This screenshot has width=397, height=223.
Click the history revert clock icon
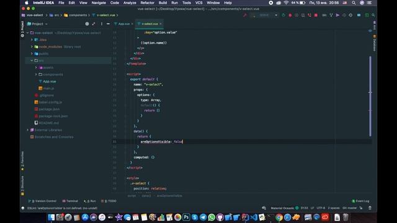point(350,15)
